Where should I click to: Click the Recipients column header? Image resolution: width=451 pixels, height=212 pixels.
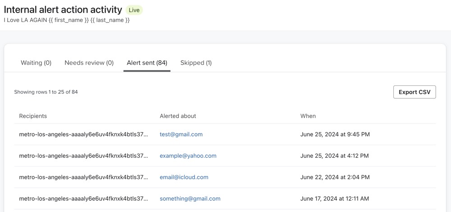pyautogui.click(x=33, y=116)
